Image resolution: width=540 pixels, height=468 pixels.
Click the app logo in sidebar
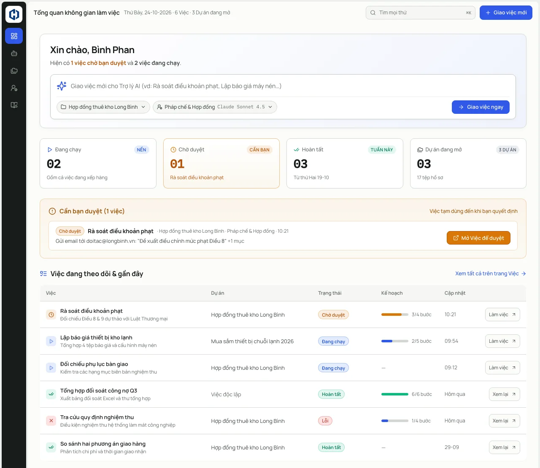[14, 14]
